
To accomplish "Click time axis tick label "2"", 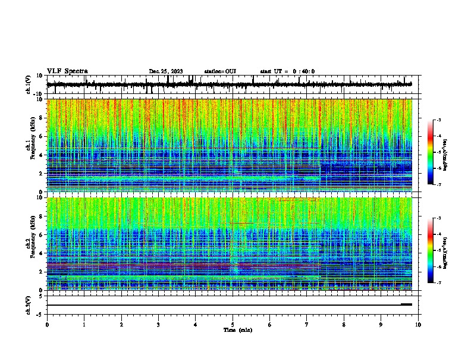I will click(121, 324).
